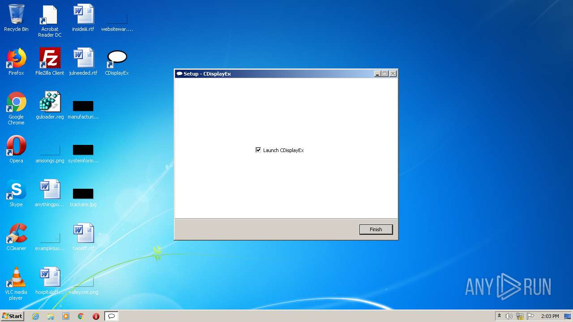The height and width of the screenshot is (322, 573).
Task: Click the Setup window title bar icon
Action: (180, 74)
